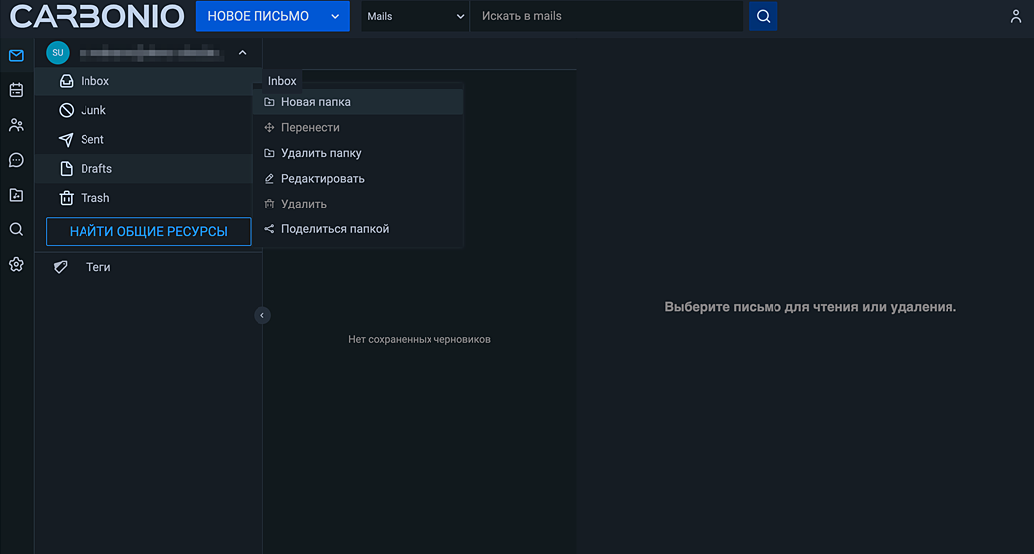Screen dimensions: 1034x554
Task: Click the Теги tag icon
Action: (60, 267)
